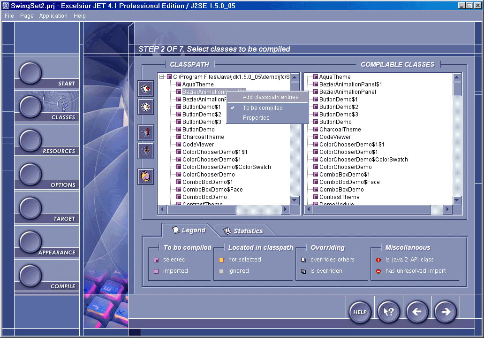Open the File menu
The width and height of the screenshot is (484, 338).
[9, 16]
